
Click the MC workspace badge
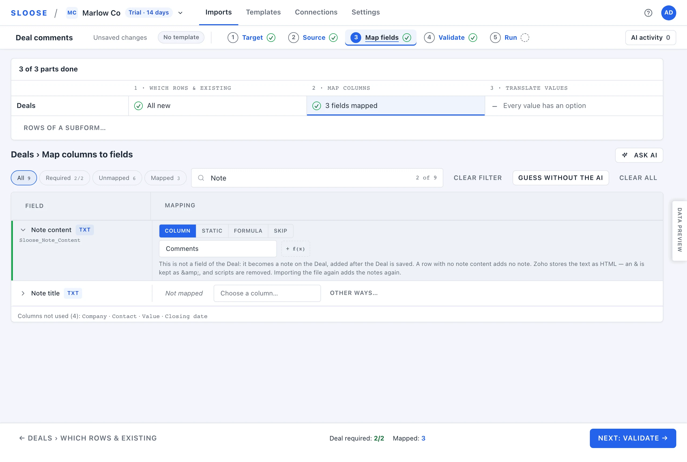coord(72,13)
